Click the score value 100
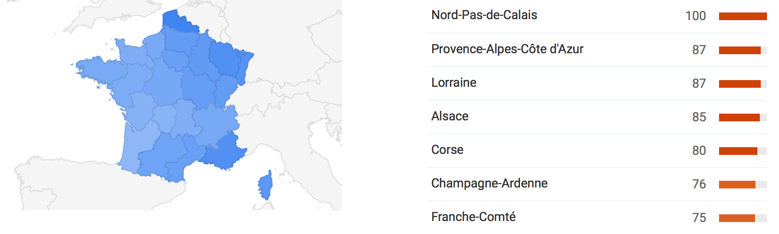 click(696, 16)
